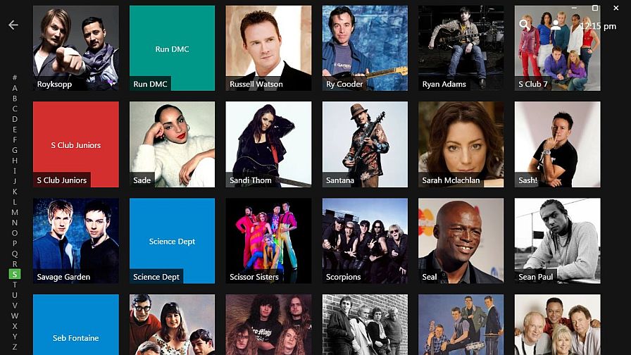Select the Sarah Mclachlan artist tile
This screenshot has height=355, width=631.
click(x=461, y=144)
